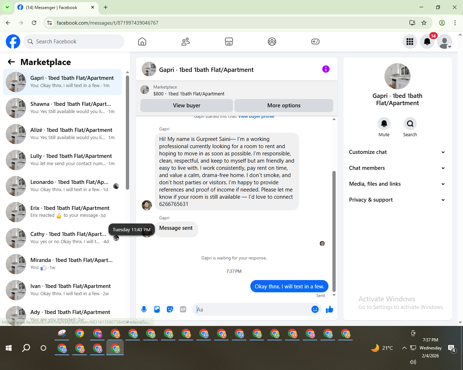Open the GIF picker
Screen dimensions: 463x370
183,309
